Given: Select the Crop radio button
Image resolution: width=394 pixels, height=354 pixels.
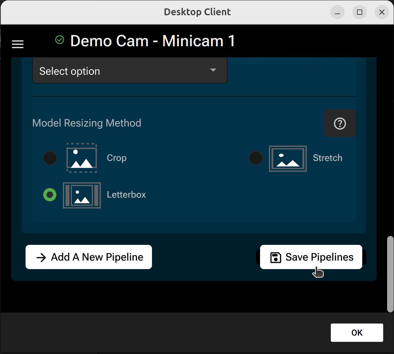Looking at the screenshot, I should (x=50, y=158).
